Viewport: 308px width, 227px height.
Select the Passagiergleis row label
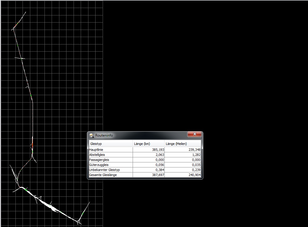point(99,160)
